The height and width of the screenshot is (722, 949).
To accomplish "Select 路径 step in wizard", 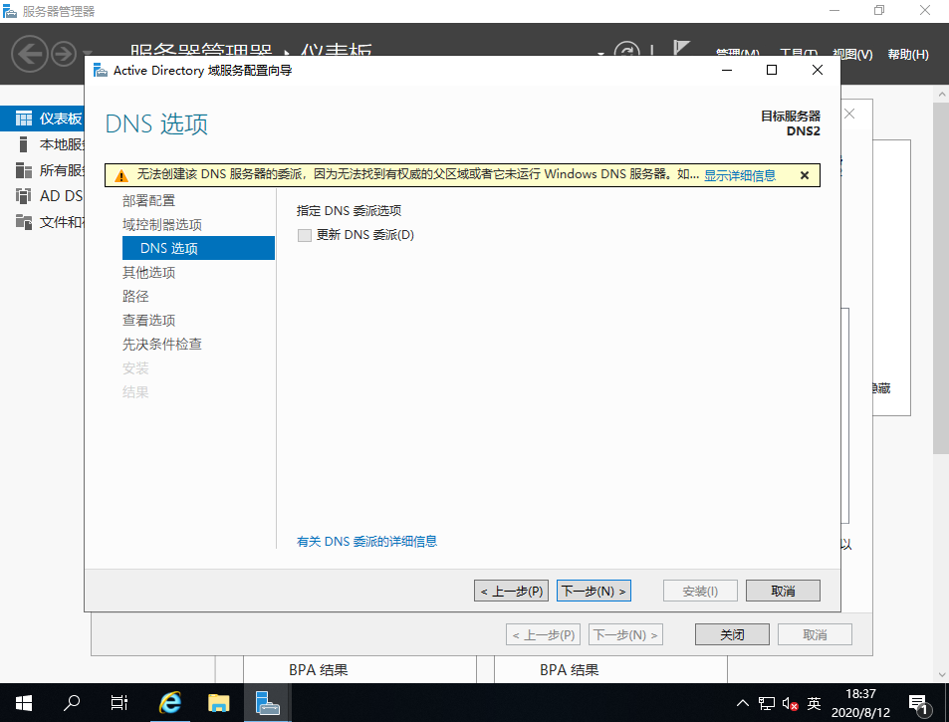I will point(135,296).
